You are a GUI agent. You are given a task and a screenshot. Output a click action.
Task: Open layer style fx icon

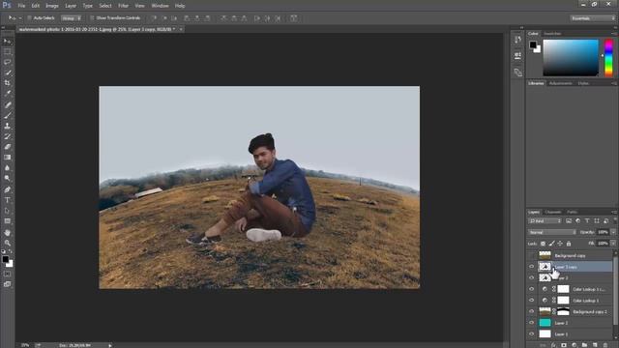coord(553,345)
